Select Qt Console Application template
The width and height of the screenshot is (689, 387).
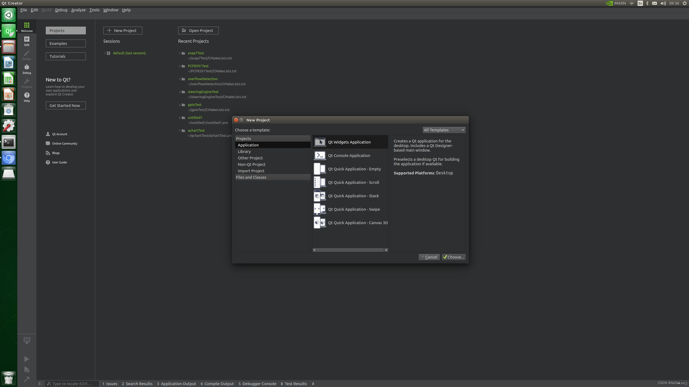[x=350, y=155]
